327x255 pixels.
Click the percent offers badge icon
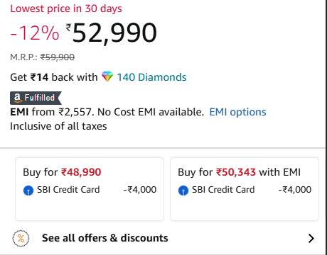[21, 238]
